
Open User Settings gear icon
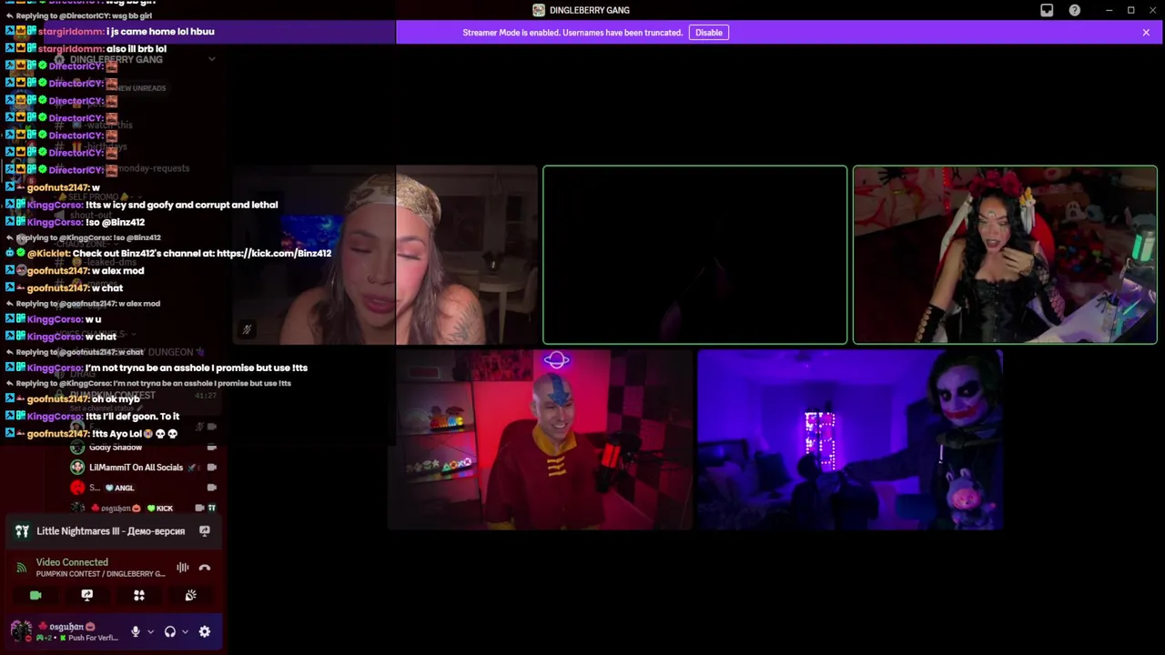point(205,631)
